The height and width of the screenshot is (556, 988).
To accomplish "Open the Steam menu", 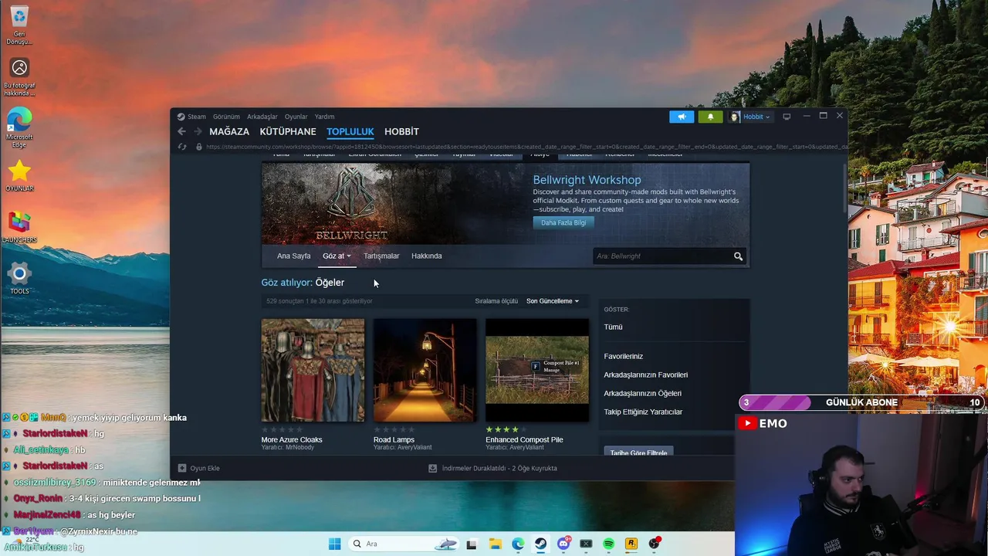I will coord(197,117).
